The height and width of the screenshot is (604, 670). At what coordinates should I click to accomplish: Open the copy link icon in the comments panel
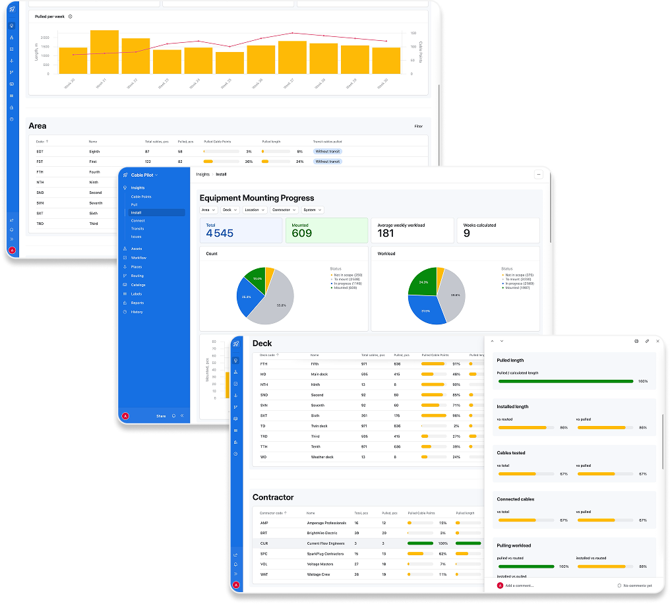(647, 341)
